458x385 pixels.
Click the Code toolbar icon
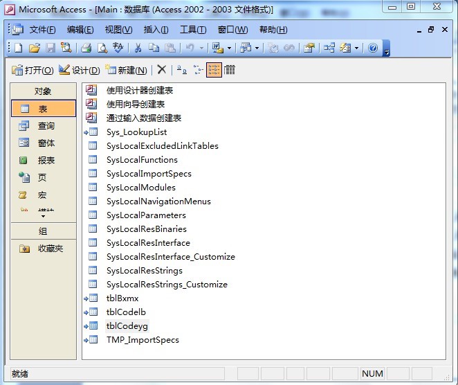273,48
